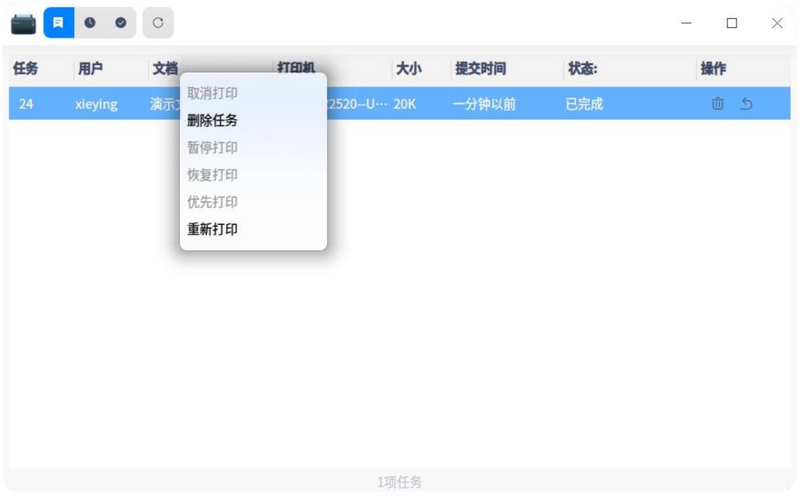The width and height of the screenshot is (800, 496).
Task: Sort by the 提交时间 column header
Action: [480, 70]
